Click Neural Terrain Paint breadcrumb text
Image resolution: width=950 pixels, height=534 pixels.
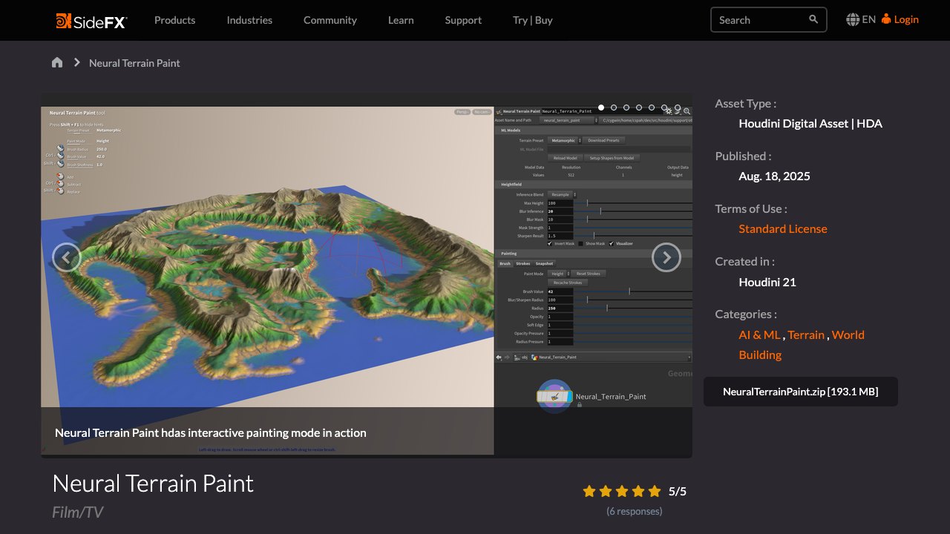pos(134,63)
